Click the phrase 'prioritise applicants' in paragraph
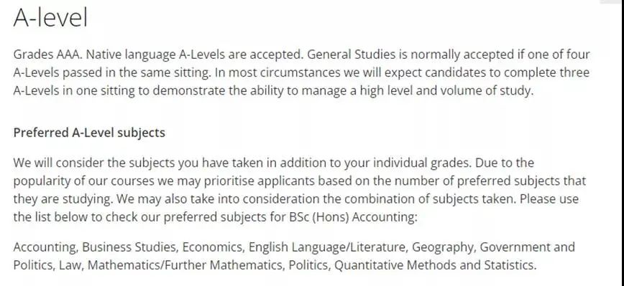Screen dimensions: 624x286 (249, 181)
